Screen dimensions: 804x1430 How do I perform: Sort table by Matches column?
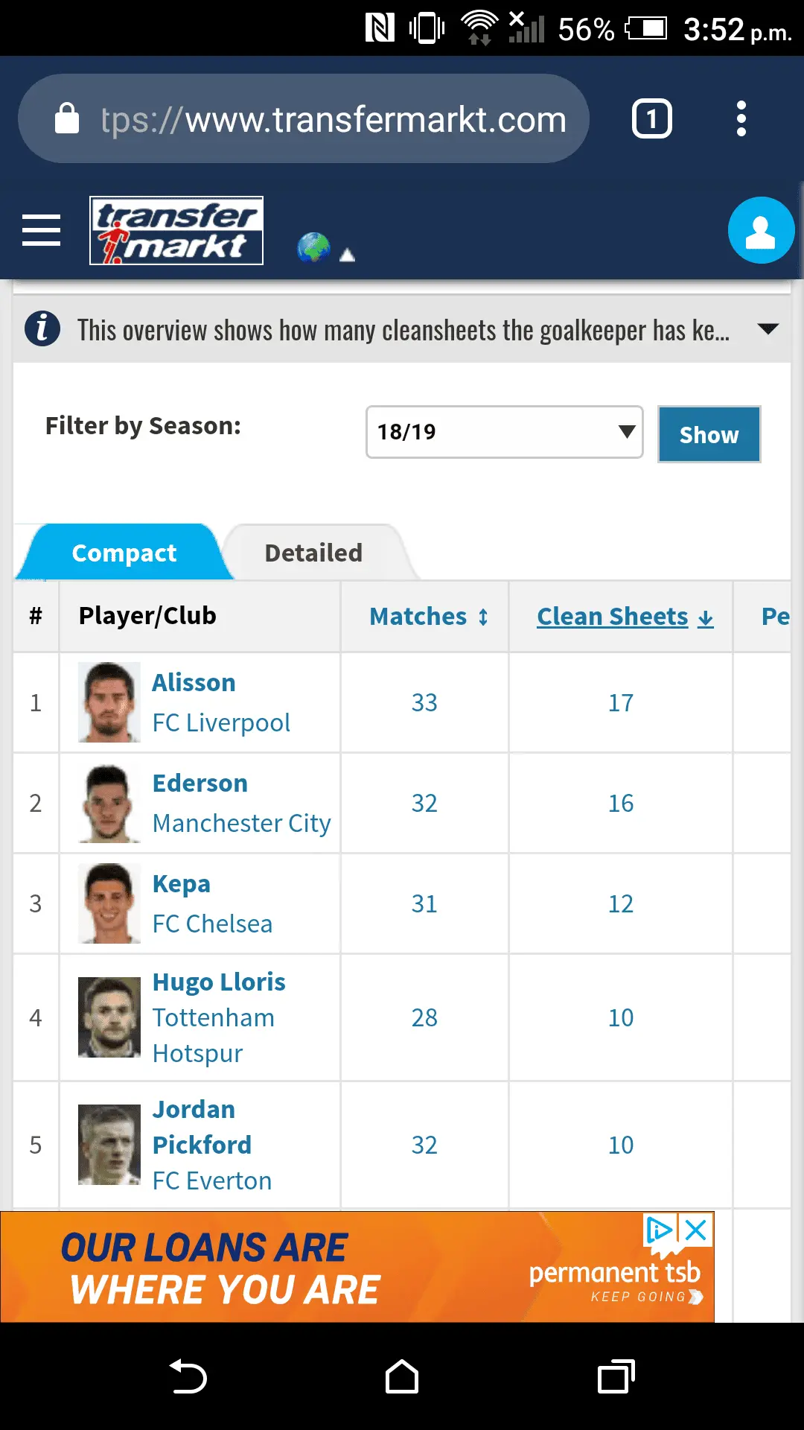[x=428, y=617]
